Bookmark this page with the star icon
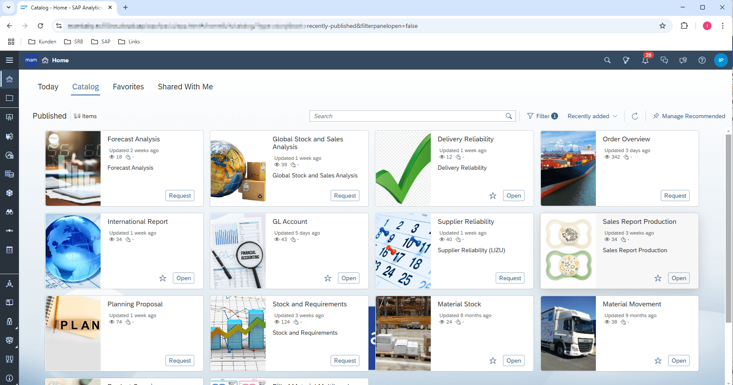Viewport: 733px width, 385px height. (662, 26)
